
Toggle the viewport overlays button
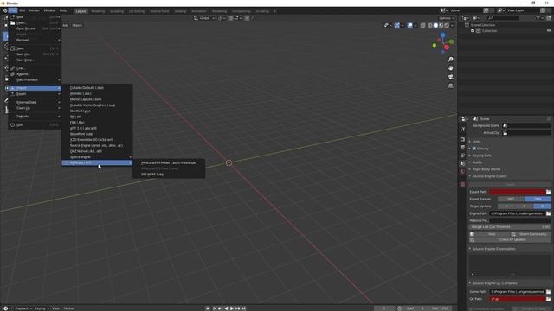409,25
